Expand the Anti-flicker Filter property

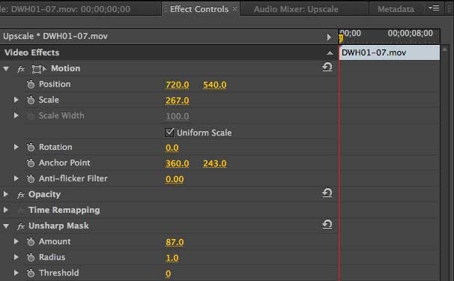point(16,178)
